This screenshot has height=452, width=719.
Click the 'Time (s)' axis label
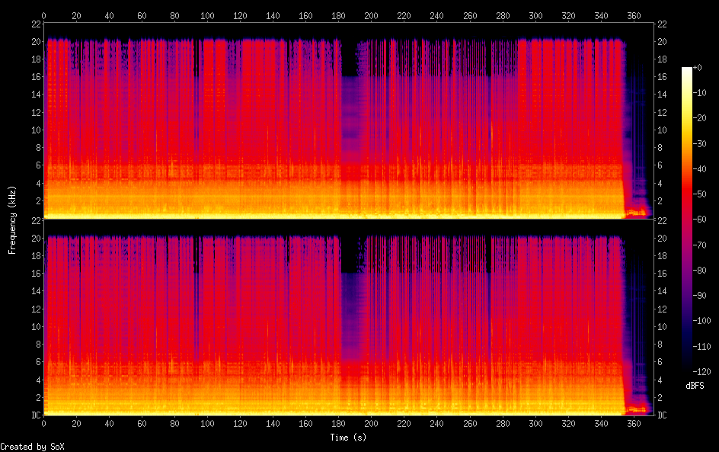(347, 438)
